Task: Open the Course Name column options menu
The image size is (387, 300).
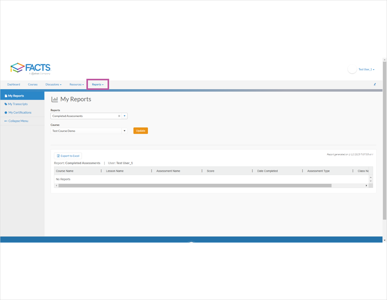Action: click(101, 171)
